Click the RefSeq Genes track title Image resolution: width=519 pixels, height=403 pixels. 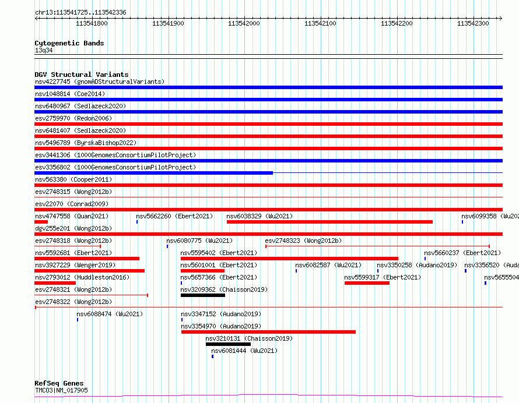pos(59,383)
